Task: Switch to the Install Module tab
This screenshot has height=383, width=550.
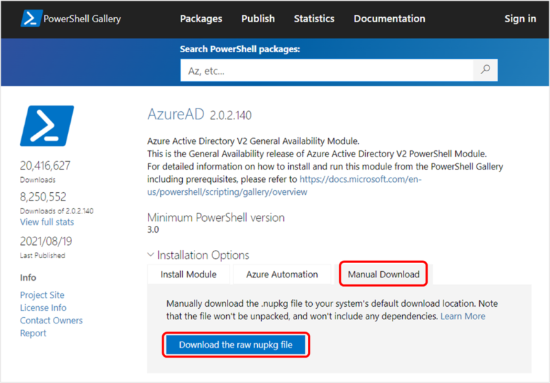Action: click(188, 275)
